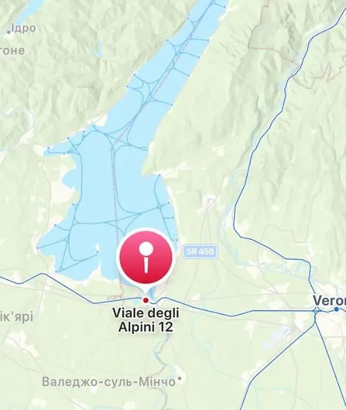Click the partial к'ярі label

point(16,317)
